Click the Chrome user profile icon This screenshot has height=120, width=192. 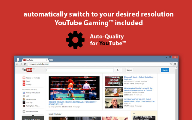pyautogui.click(x=18, y=60)
